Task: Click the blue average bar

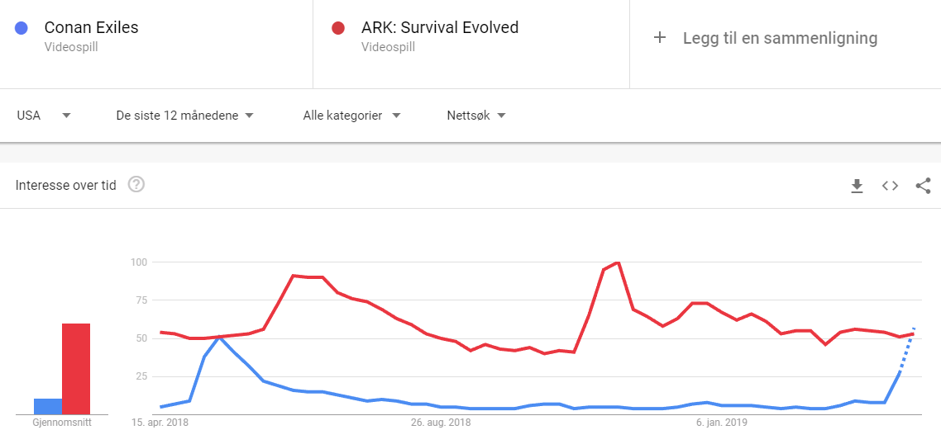Action: 48,406
